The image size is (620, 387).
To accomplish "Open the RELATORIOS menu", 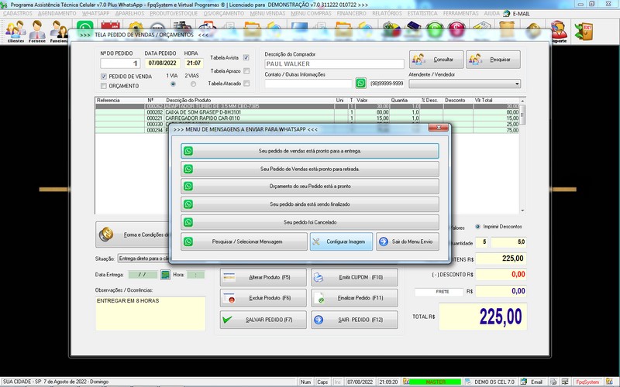I will 388,14.
